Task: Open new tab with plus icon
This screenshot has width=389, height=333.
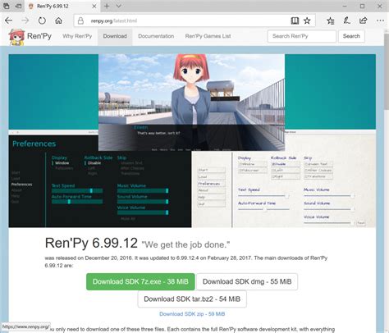Action: pos(107,6)
